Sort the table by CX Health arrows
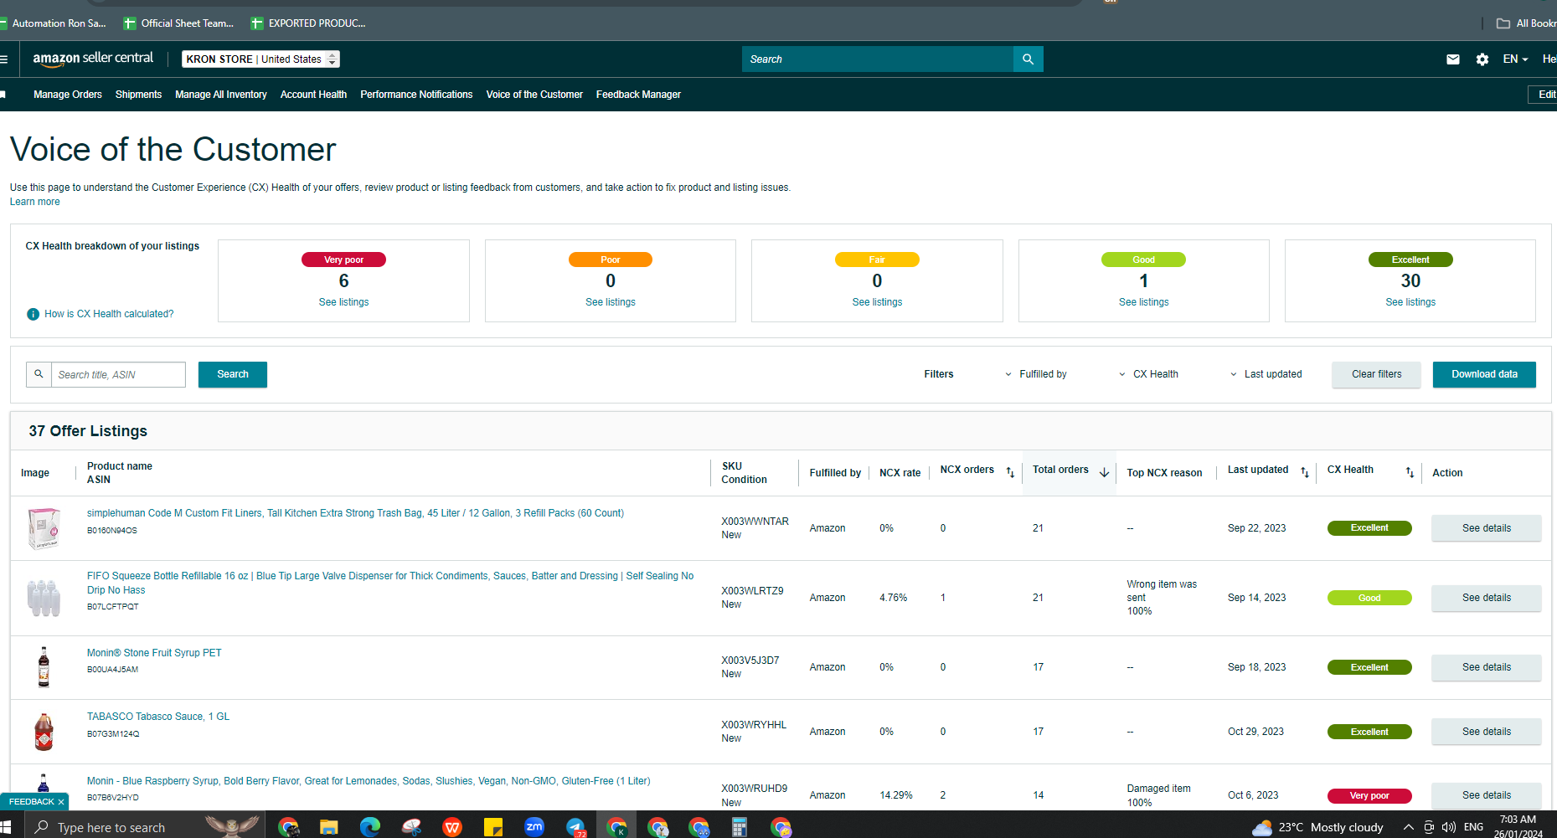 click(1410, 473)
